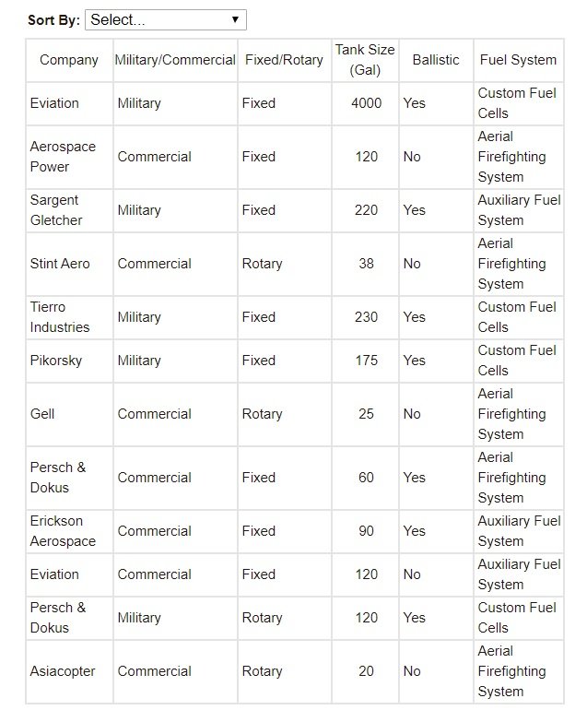Click the Tierro Industries cell
Image resolution: width=587 pixels, height=722 pixels.
(60, 317)
